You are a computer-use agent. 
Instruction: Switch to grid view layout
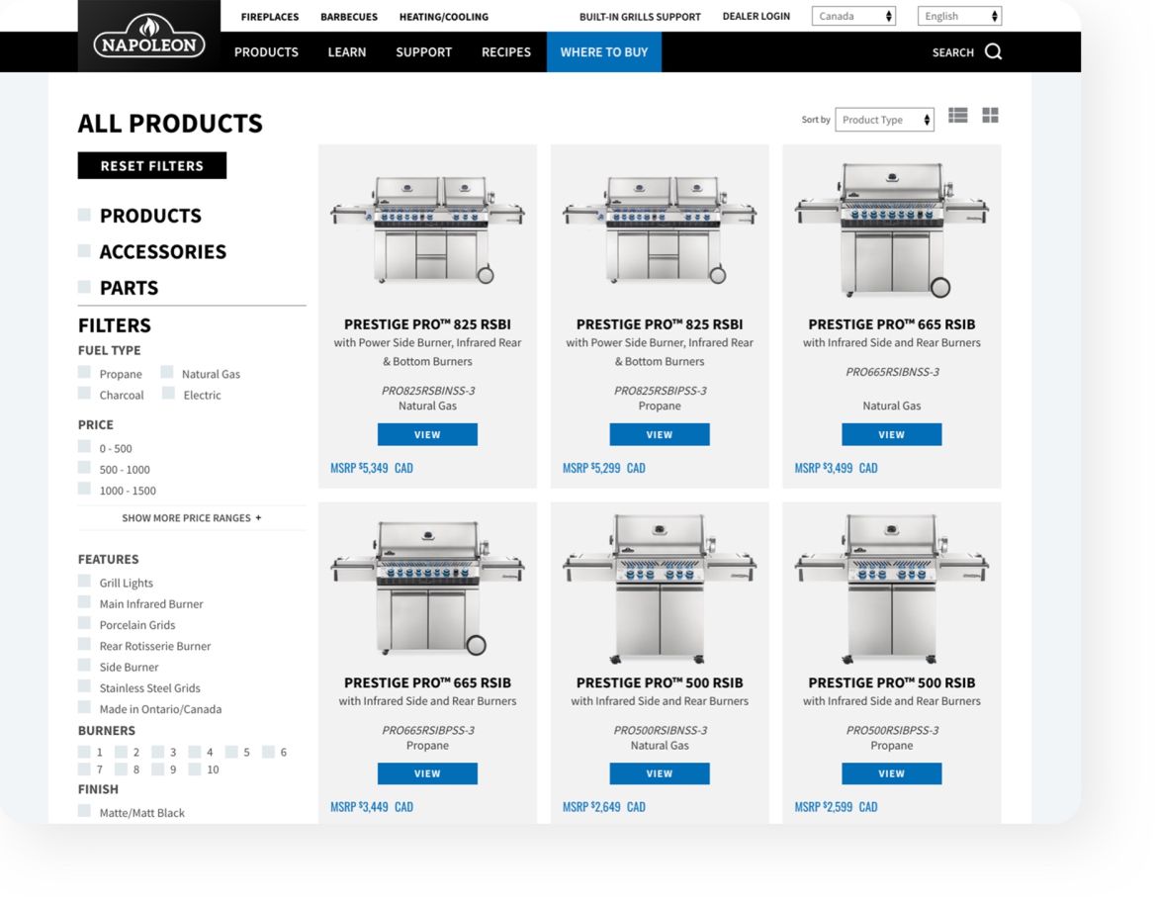tap(989, 115)
